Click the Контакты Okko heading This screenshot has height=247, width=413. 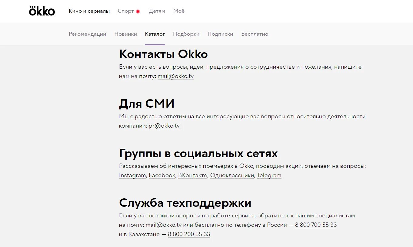[163, 54]
